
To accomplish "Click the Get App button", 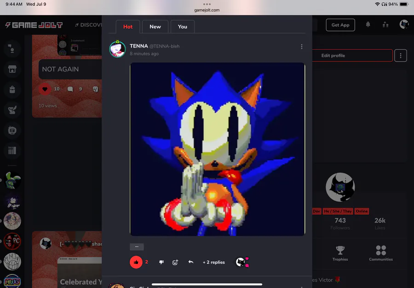I will [340, 25].
